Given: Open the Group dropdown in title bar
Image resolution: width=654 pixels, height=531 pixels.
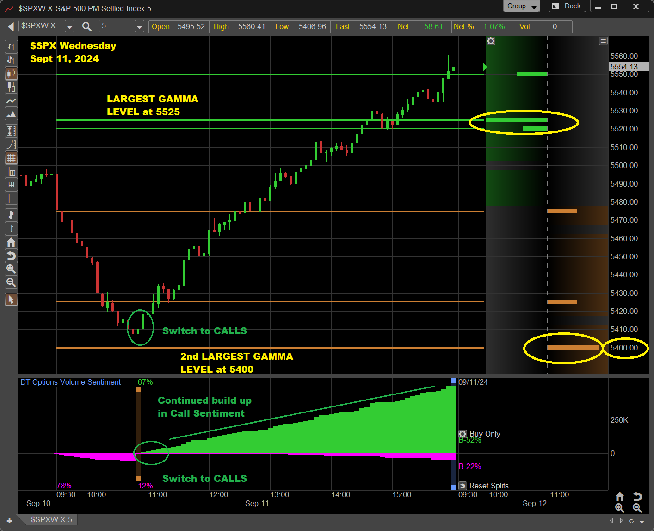Looking at the screenshot, I should click(x=521, y=6).
